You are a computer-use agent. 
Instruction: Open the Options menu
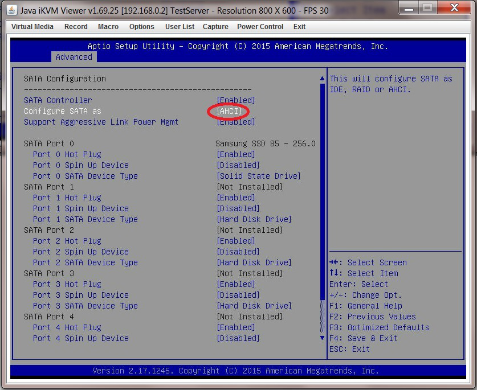click(x=142, y=27)
